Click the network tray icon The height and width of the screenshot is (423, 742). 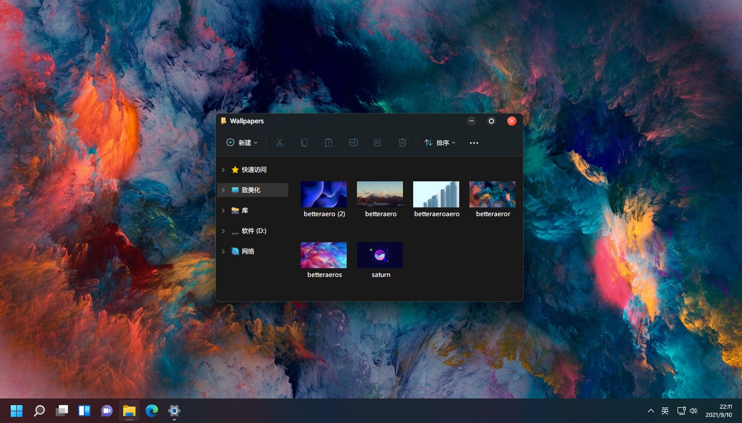tap(681, 411)
